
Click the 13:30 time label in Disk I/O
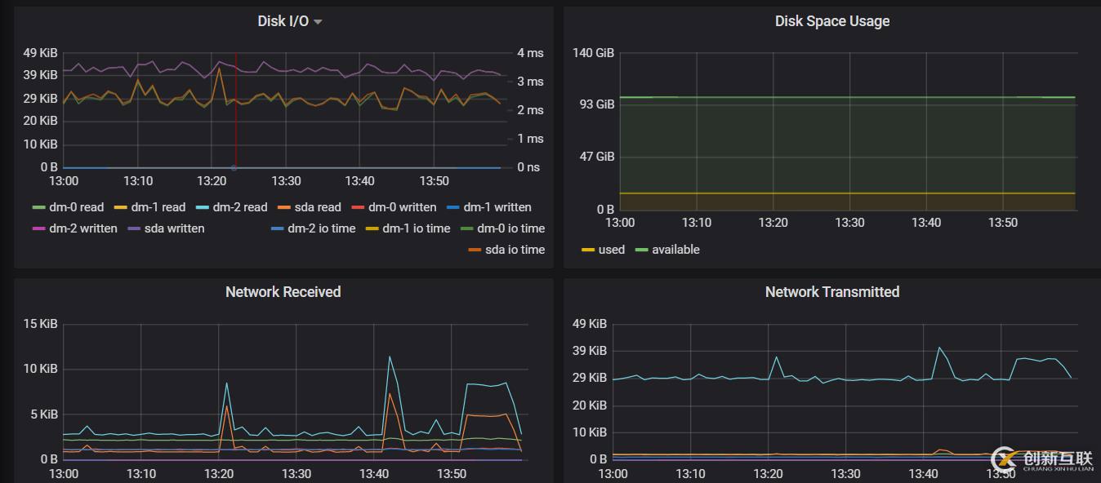(286, 181)
